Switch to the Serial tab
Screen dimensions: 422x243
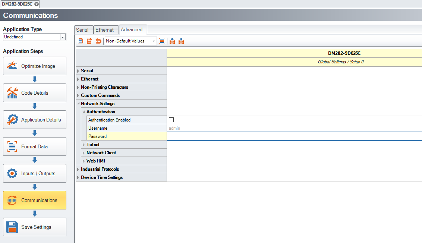pyautogui.click(x=82, y=30)
